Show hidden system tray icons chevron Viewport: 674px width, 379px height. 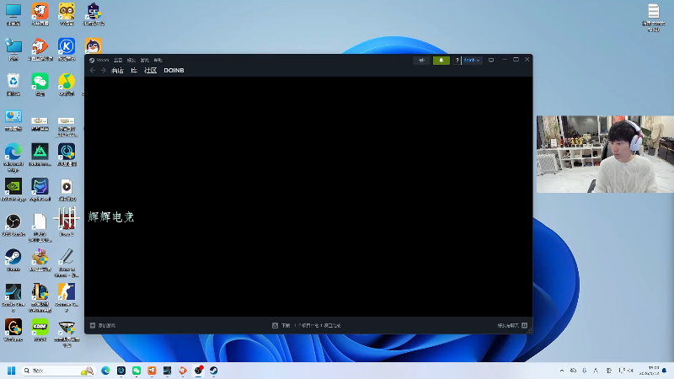[x=562, y=371]
